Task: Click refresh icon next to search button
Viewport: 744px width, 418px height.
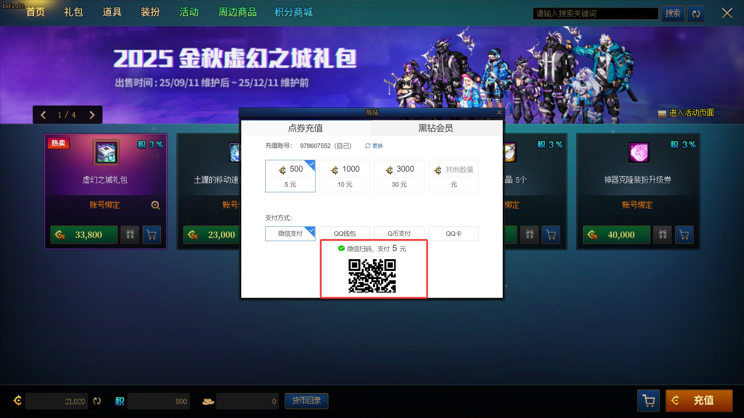Action: (696, 14)
